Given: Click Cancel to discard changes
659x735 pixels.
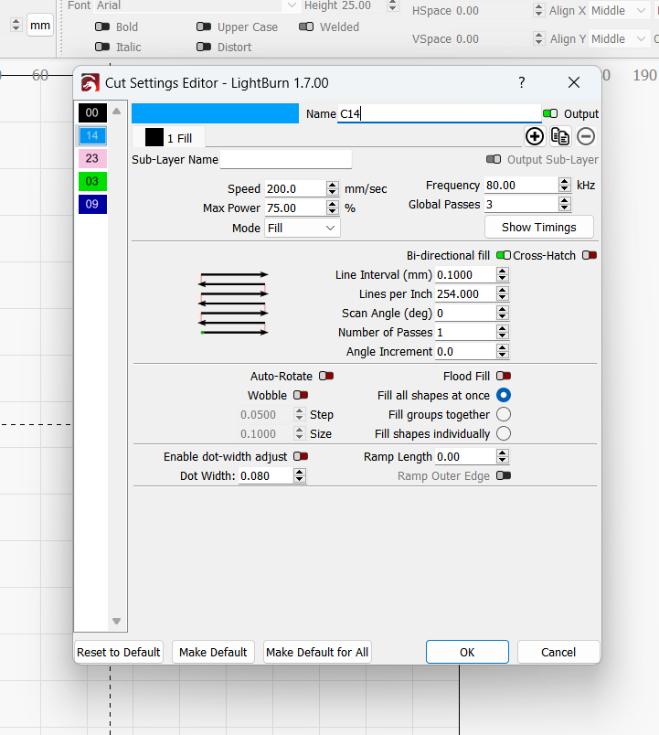Looking at the screenshot, I should tap(558, 652).
